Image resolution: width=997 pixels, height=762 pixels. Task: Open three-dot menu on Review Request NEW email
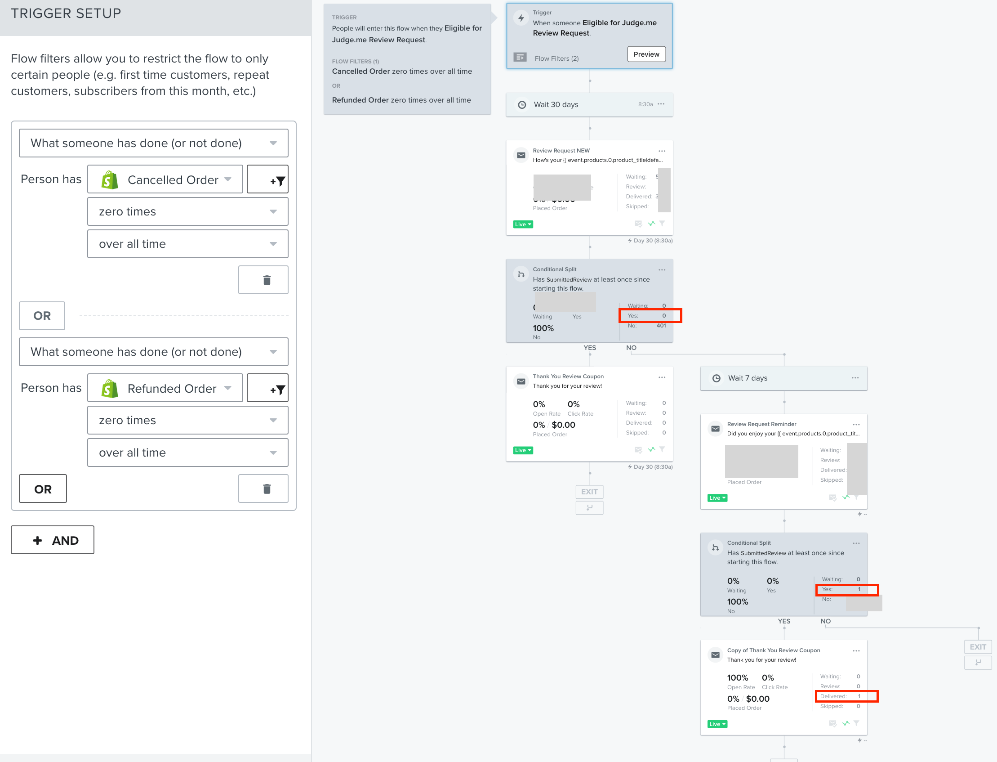[662, 151]
